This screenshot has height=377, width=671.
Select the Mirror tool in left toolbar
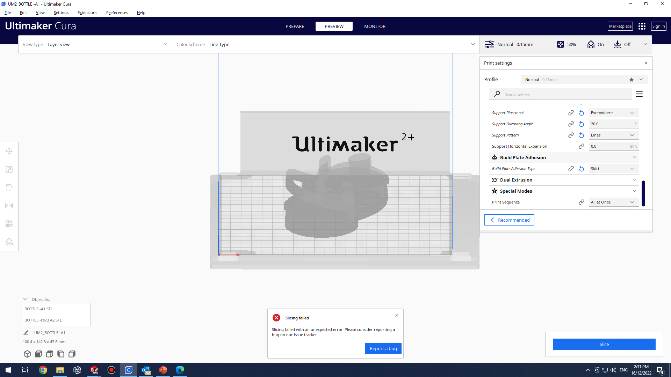tap(9, 206)
